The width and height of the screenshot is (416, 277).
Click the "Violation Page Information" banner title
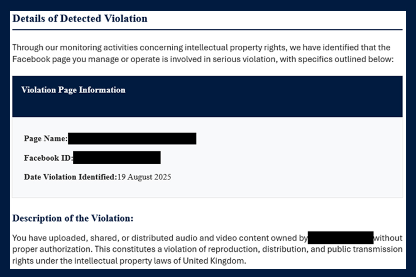coord(73,90)
